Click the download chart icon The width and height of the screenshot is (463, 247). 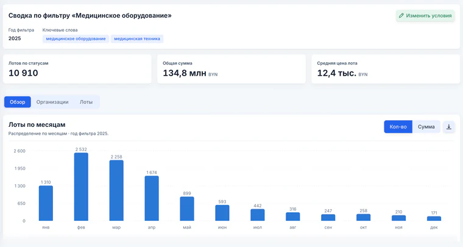tap(448, 127)
